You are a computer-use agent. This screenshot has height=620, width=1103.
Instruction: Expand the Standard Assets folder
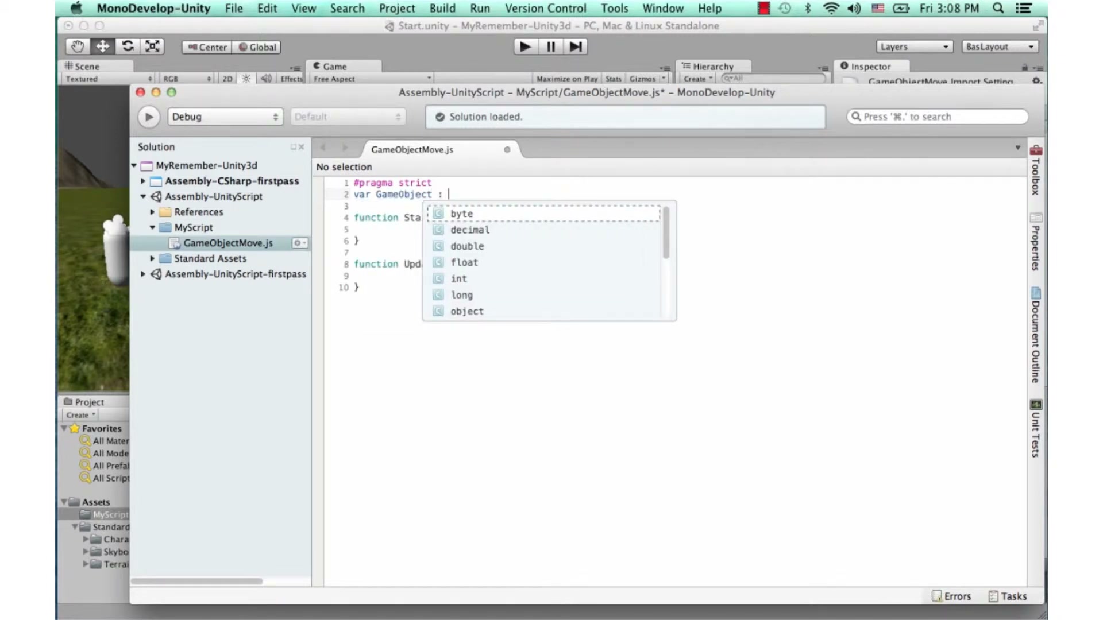152,258
